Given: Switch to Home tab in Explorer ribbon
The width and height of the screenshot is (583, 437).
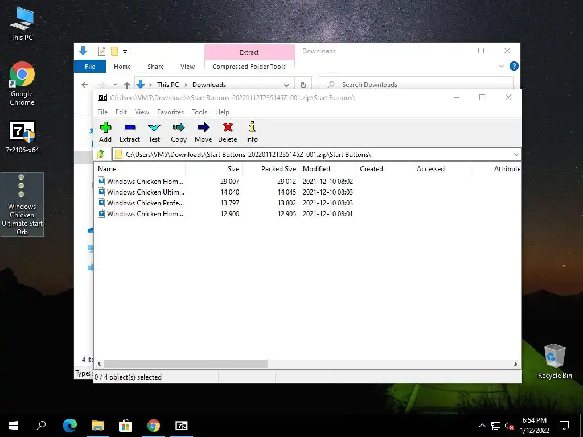Looking at the screenshot, I should point(122,67).
